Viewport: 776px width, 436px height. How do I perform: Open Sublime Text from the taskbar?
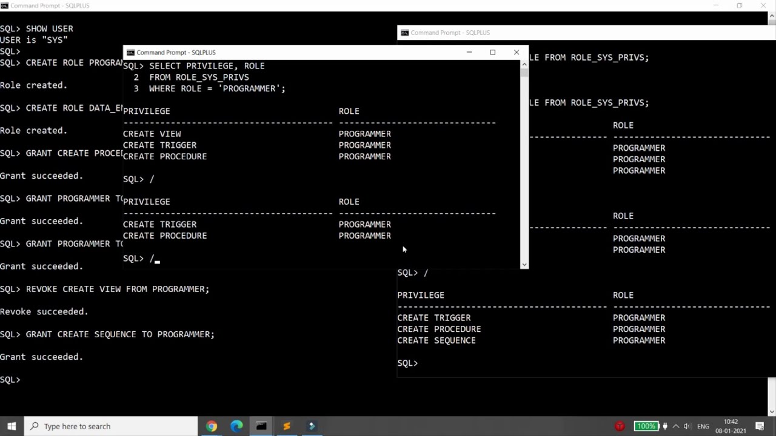tap(286, 426)
